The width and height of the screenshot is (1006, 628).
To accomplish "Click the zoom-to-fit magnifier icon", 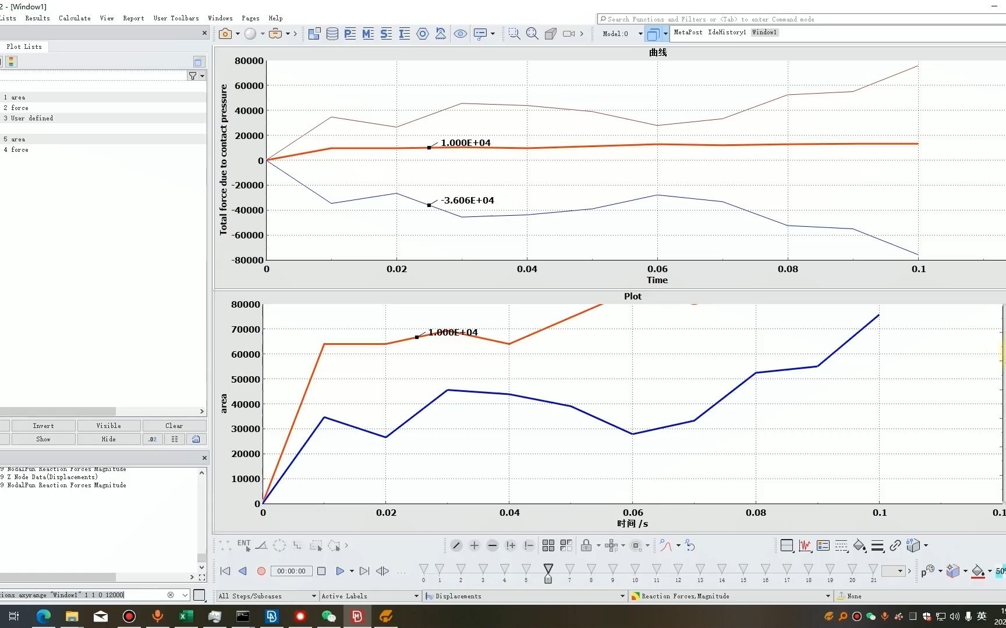I will (x=532, y=34).
